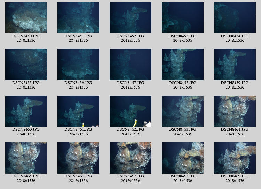Viewport: 261px width, 189px height.
Task: Open the DSCN8458.JPG chimney thumbnail
Action: [183, 65]
